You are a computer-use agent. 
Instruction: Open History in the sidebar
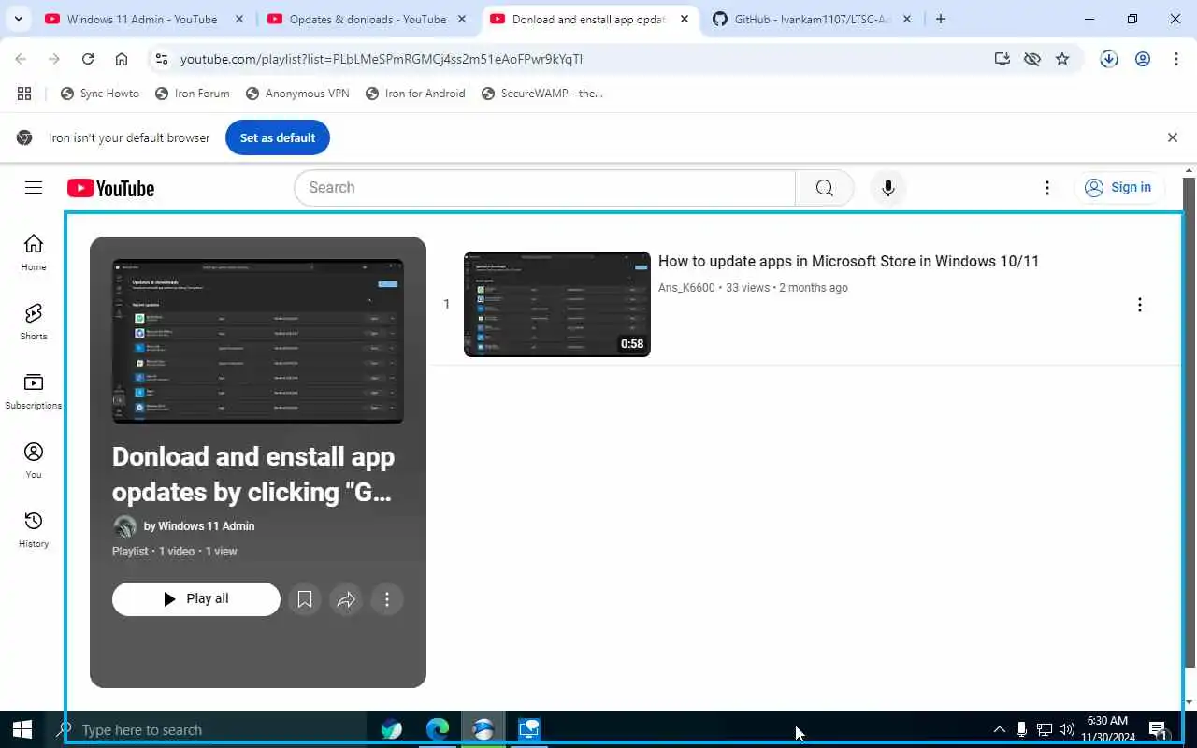tap(34, 529)
